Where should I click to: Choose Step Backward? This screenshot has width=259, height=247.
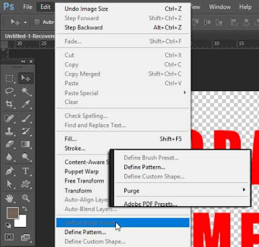point(123,28)
